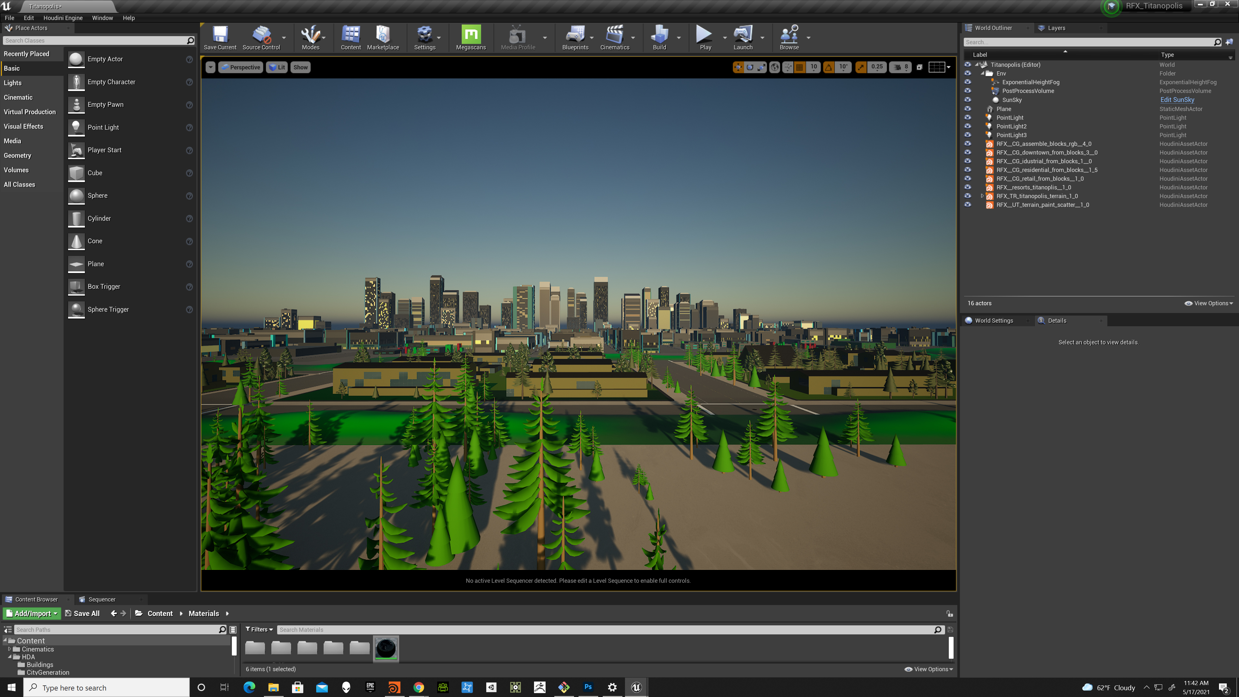The height and width of the screenshot is (697, 1239).
Task: Click the Blueprints toolbar icon
Action: (x=575, y=37)
